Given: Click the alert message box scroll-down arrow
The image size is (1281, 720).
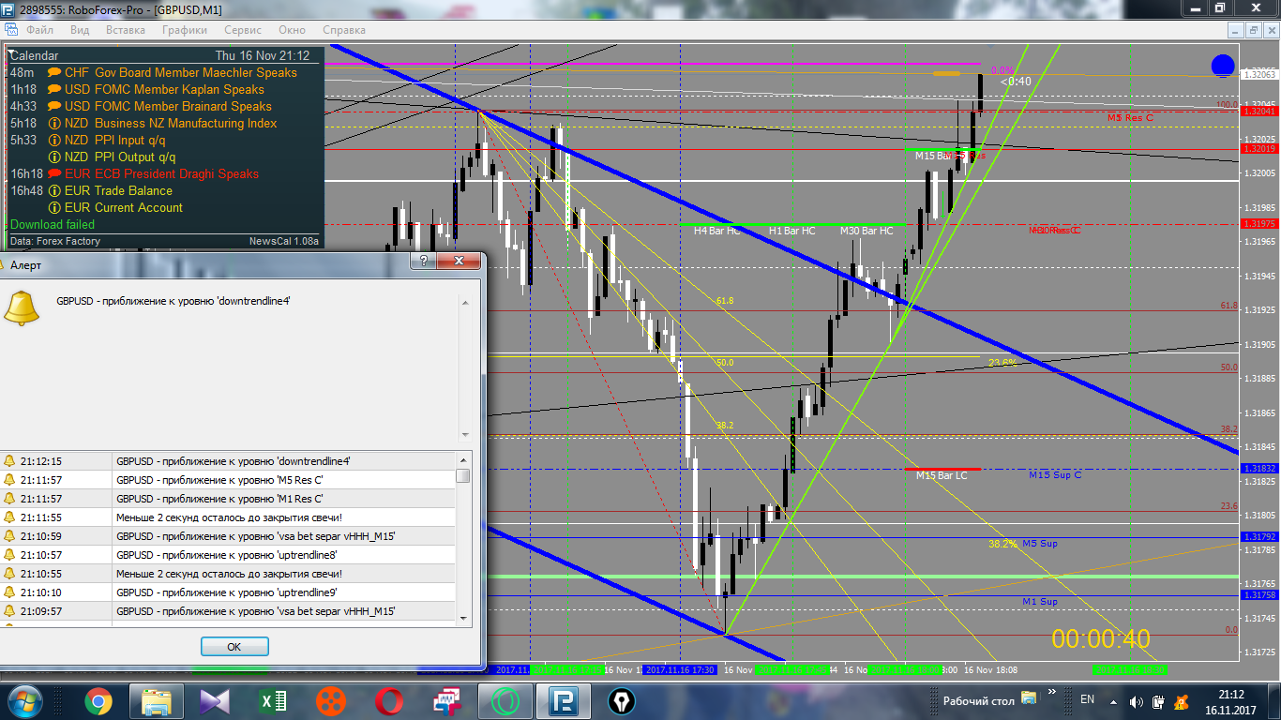Looking at the screenshot, I should click(x=464, y=435).
